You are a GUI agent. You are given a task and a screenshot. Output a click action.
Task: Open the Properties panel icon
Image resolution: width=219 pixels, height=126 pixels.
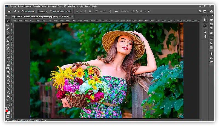click(x=205, y=26)
